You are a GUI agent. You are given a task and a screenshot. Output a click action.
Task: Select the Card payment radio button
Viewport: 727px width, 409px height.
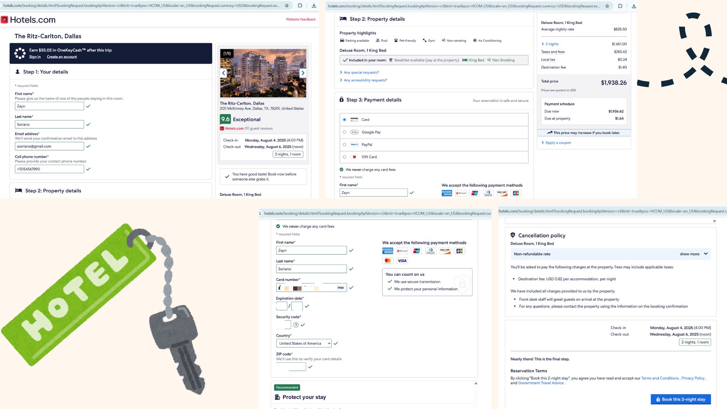(345, 120)
